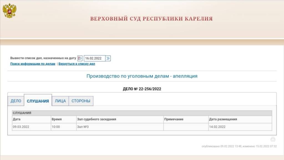The image size is (284, 160).
Task: Select the hearing date cell 09.03.2022
Action: click(x=21, y=127)
